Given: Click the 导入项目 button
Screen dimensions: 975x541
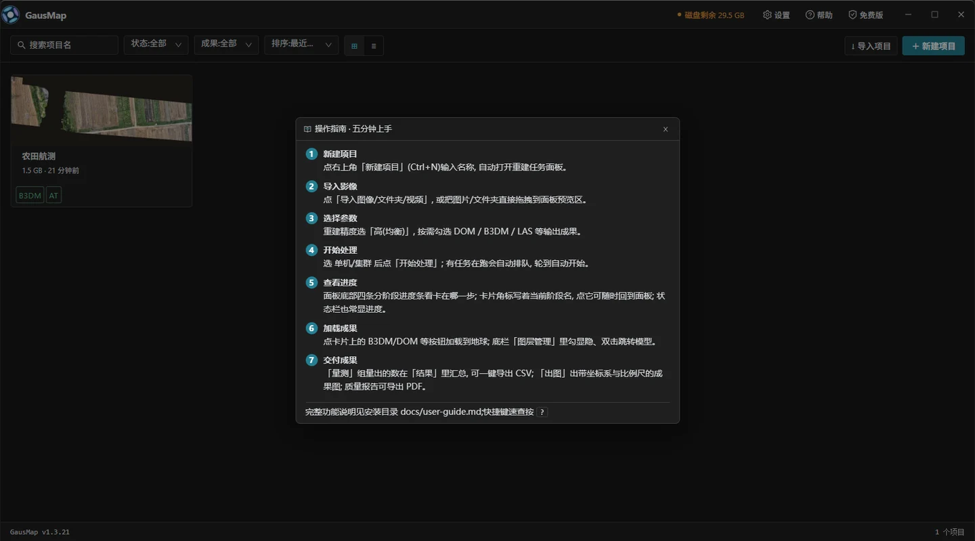Looking at the screenshot, I should [871, 46].
